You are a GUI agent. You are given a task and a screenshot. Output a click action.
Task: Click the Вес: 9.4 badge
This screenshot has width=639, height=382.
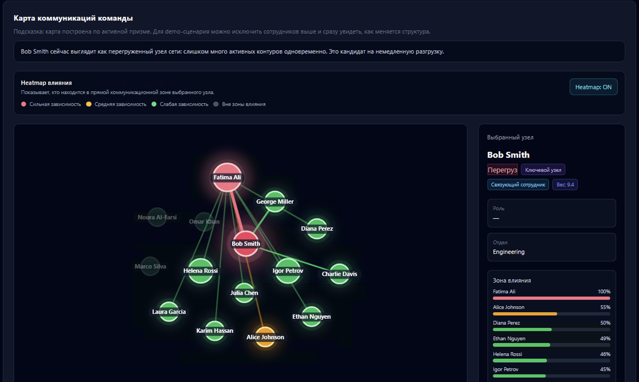(565, 185)
